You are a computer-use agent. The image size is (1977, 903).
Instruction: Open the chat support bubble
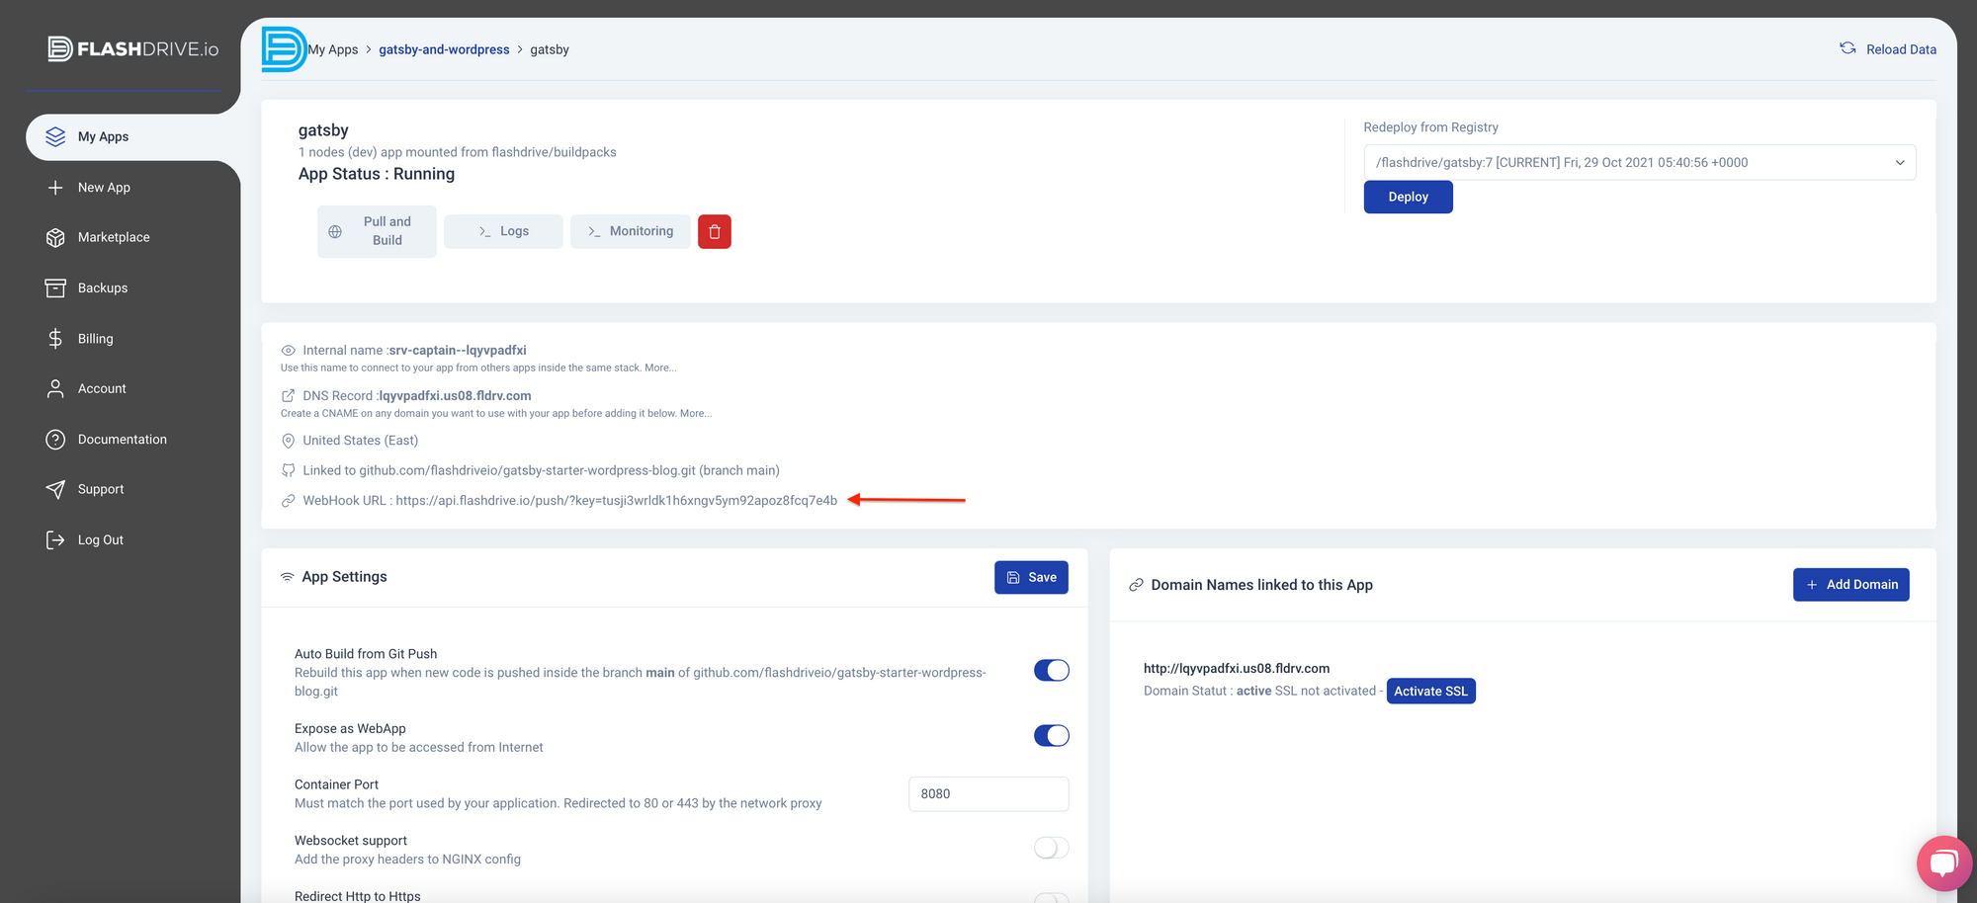(x=1943, y=862)
